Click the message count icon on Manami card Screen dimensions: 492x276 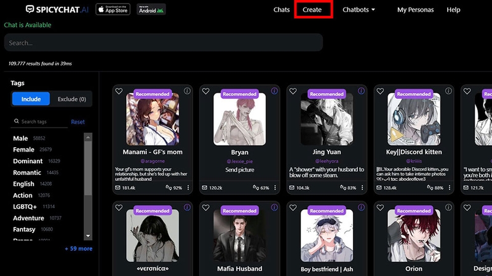pos(117,188)
